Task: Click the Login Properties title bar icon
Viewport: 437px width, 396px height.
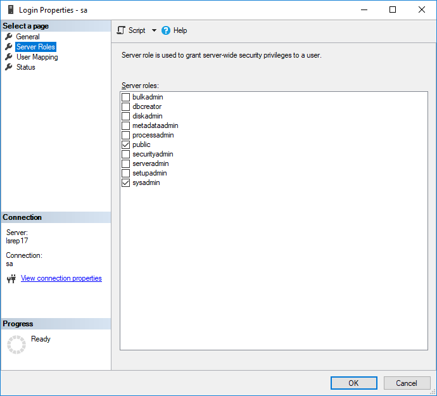Action: click(9, 10)
